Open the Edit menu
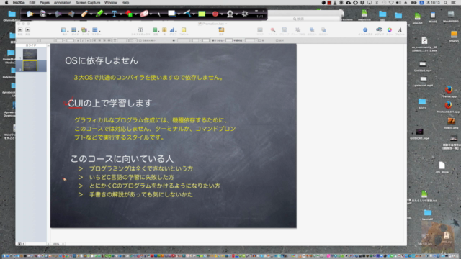Image resolution: width=461 pixels, height=259 pixels. [x=32, y=3]
